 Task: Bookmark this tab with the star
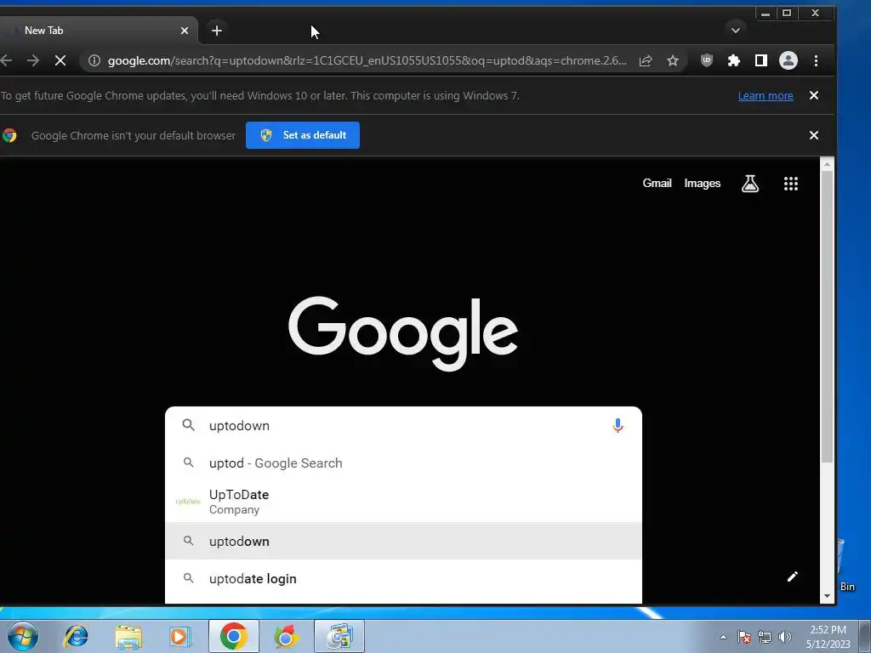tap(673, 60)
